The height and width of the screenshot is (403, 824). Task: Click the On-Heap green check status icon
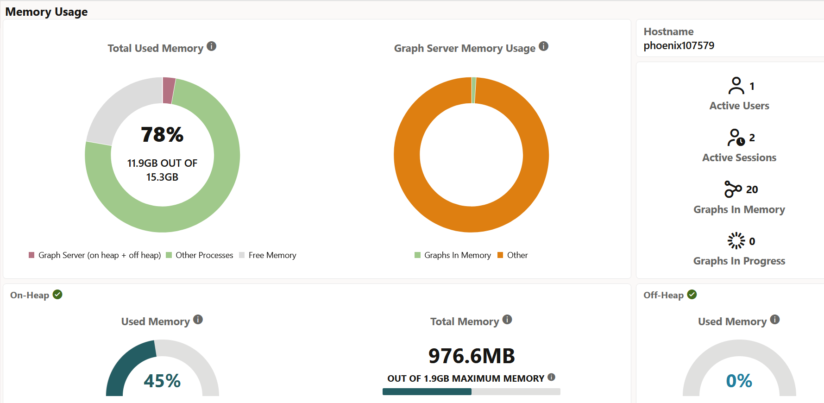tap(57, 295)
